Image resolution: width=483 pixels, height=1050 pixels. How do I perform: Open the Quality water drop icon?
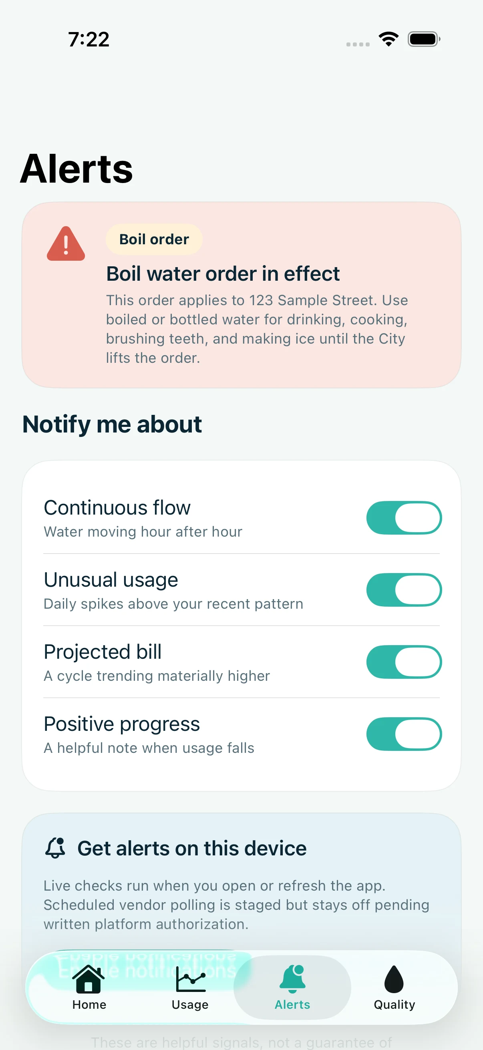pyautogui.click(x=394, y=979)
